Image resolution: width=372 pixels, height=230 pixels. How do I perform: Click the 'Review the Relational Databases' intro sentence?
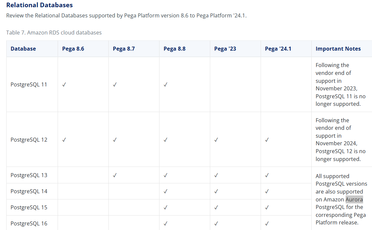point(127,16)
